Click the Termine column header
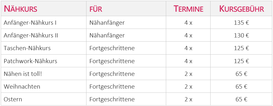Screen dimensions: 273x106 click(x=188, y=9)
